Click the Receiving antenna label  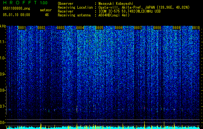coord(74,15)
